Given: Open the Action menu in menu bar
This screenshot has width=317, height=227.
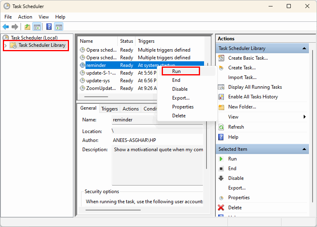Looking at the screenshot, I should (x=25, y=17).
